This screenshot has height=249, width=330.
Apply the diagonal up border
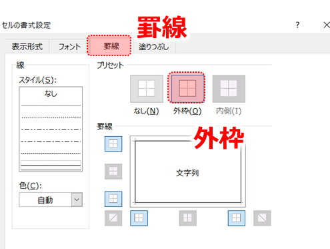point(113,218)
